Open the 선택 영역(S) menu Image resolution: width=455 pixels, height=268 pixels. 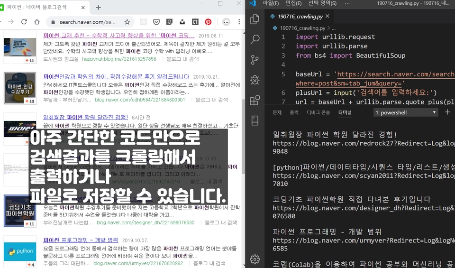322,3
